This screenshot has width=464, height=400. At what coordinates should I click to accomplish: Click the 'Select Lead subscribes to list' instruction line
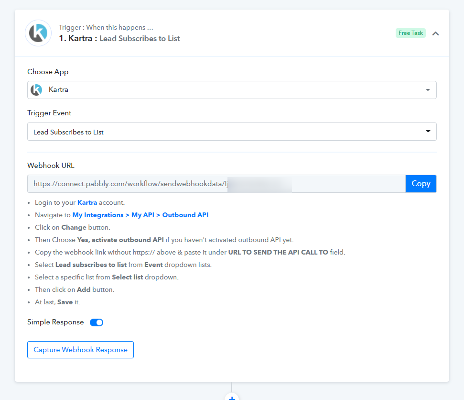(x=123, y=265)
